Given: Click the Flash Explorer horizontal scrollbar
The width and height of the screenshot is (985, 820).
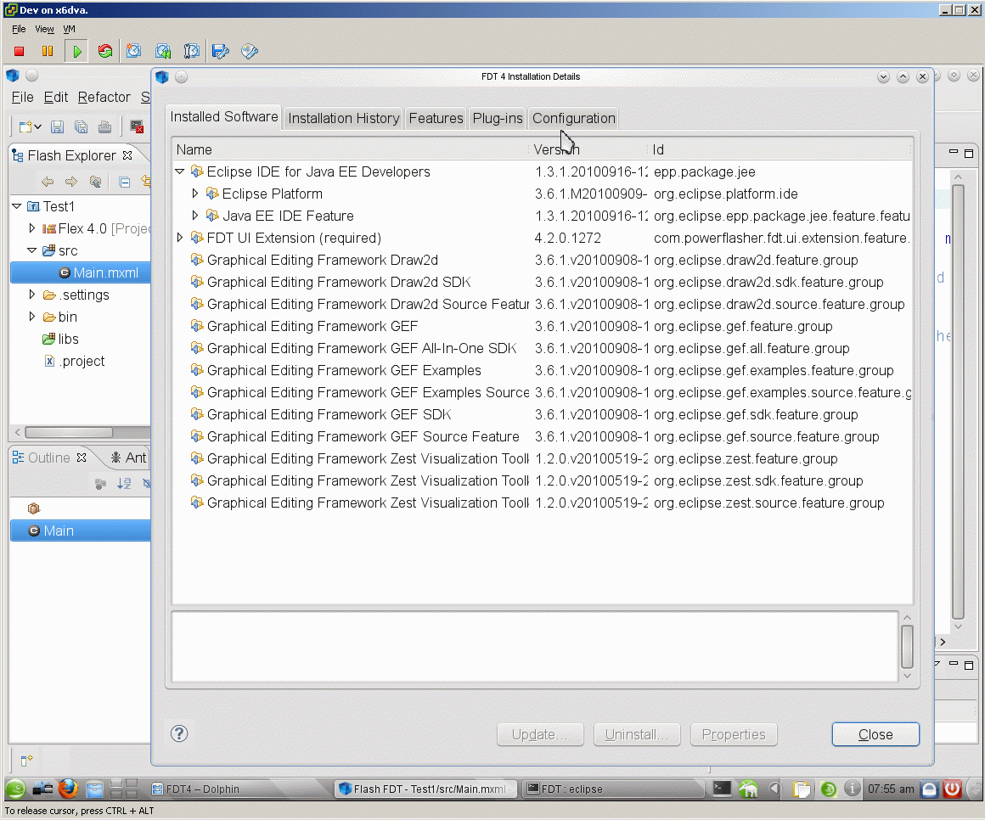Looking at the screenshot, I should [69, 432].
